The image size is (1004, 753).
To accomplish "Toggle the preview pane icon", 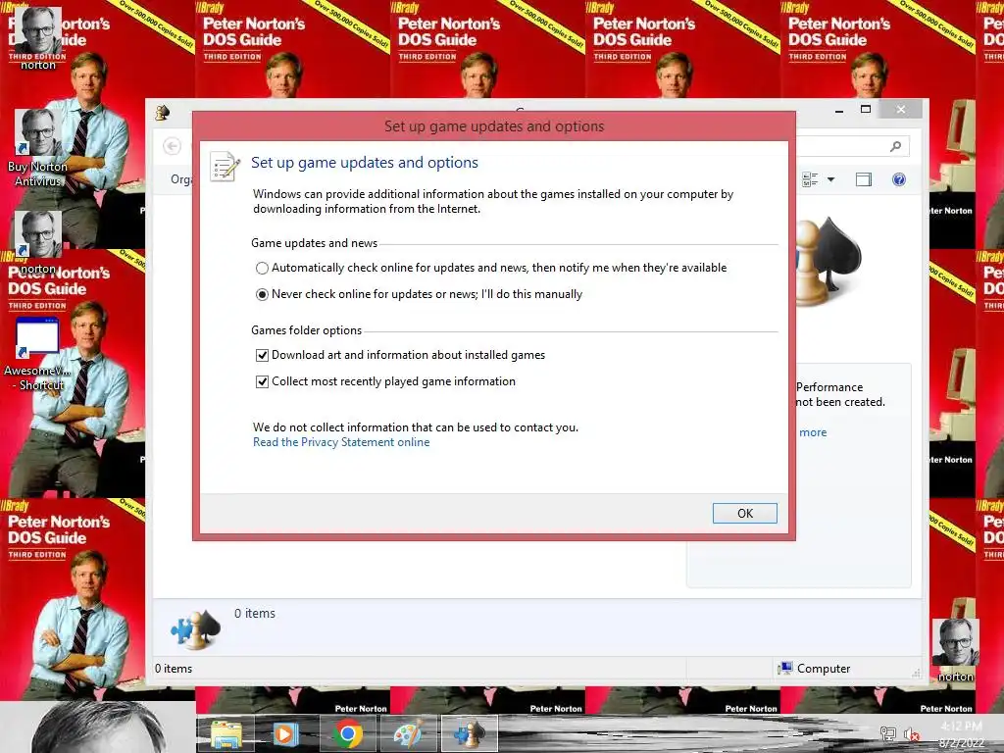I will [864, 180].
